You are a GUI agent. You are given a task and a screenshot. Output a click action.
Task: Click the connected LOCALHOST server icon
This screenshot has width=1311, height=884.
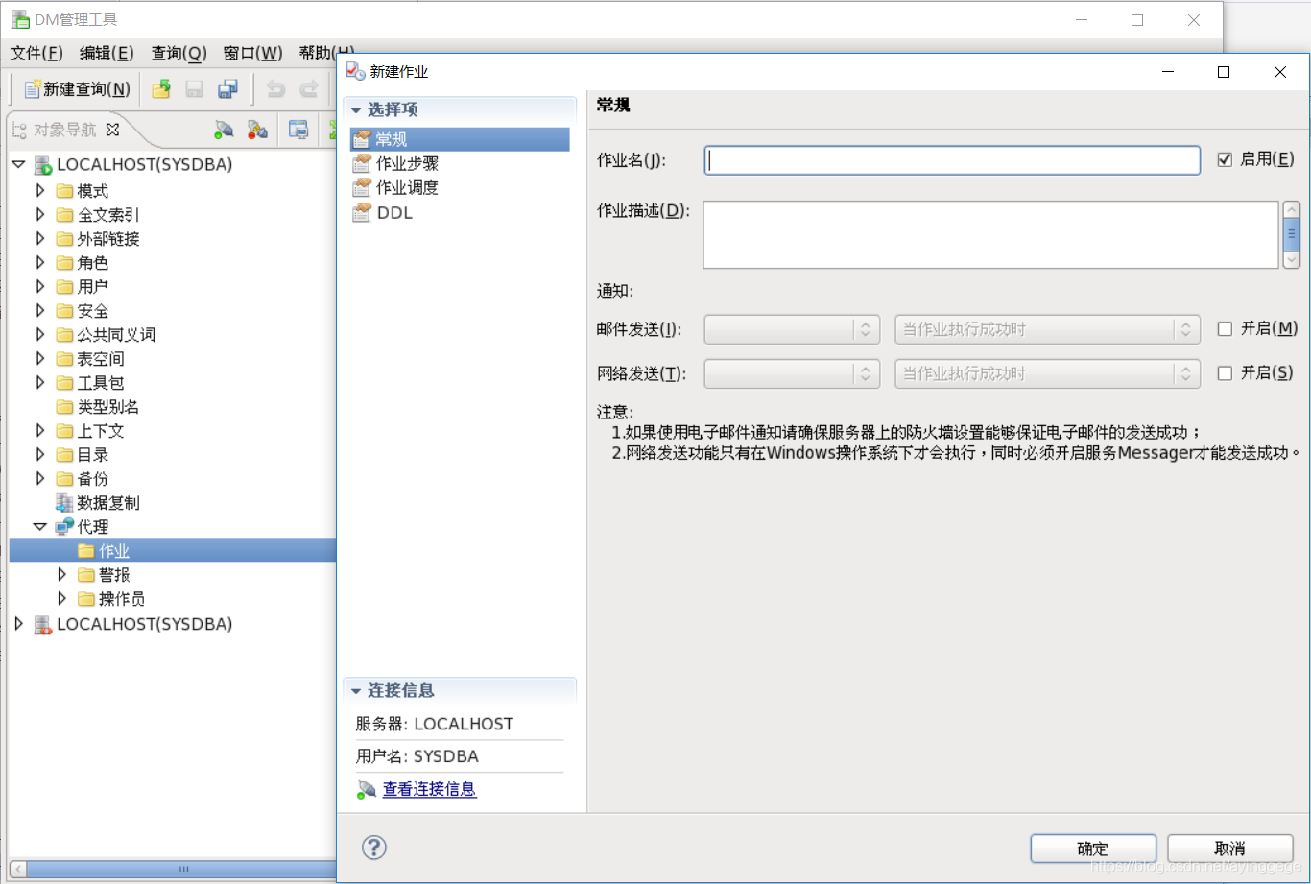click(43, 165)
